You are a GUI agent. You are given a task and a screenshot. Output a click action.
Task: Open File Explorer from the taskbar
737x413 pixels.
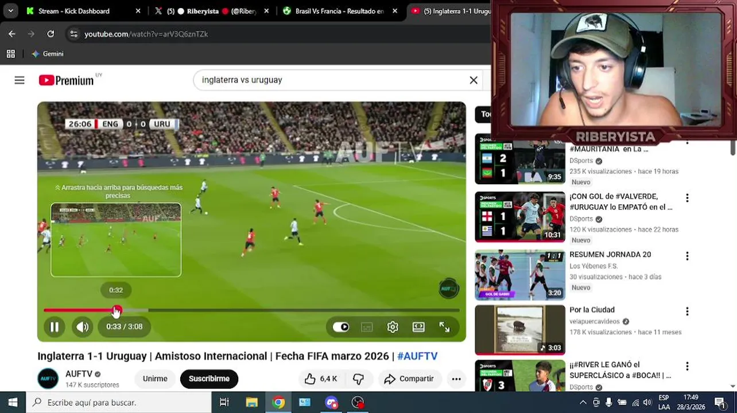251,403
